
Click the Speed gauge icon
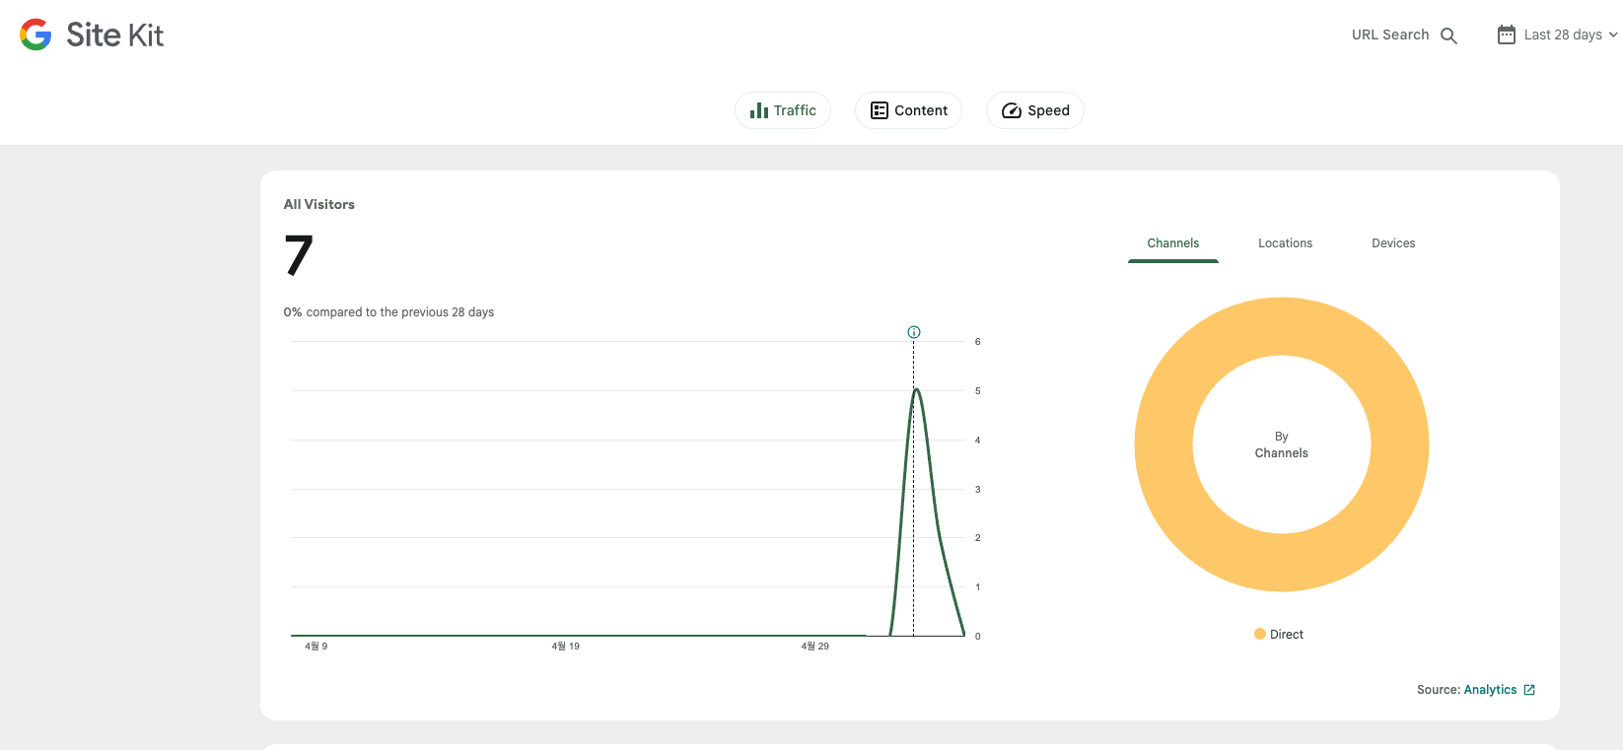pyautogui.click(x=1012, y=110)
